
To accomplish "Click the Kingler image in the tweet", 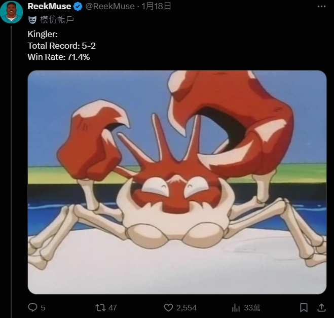I will coord(177,182).
